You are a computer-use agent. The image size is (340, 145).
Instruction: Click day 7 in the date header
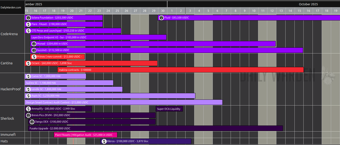[x=226, y=11]
